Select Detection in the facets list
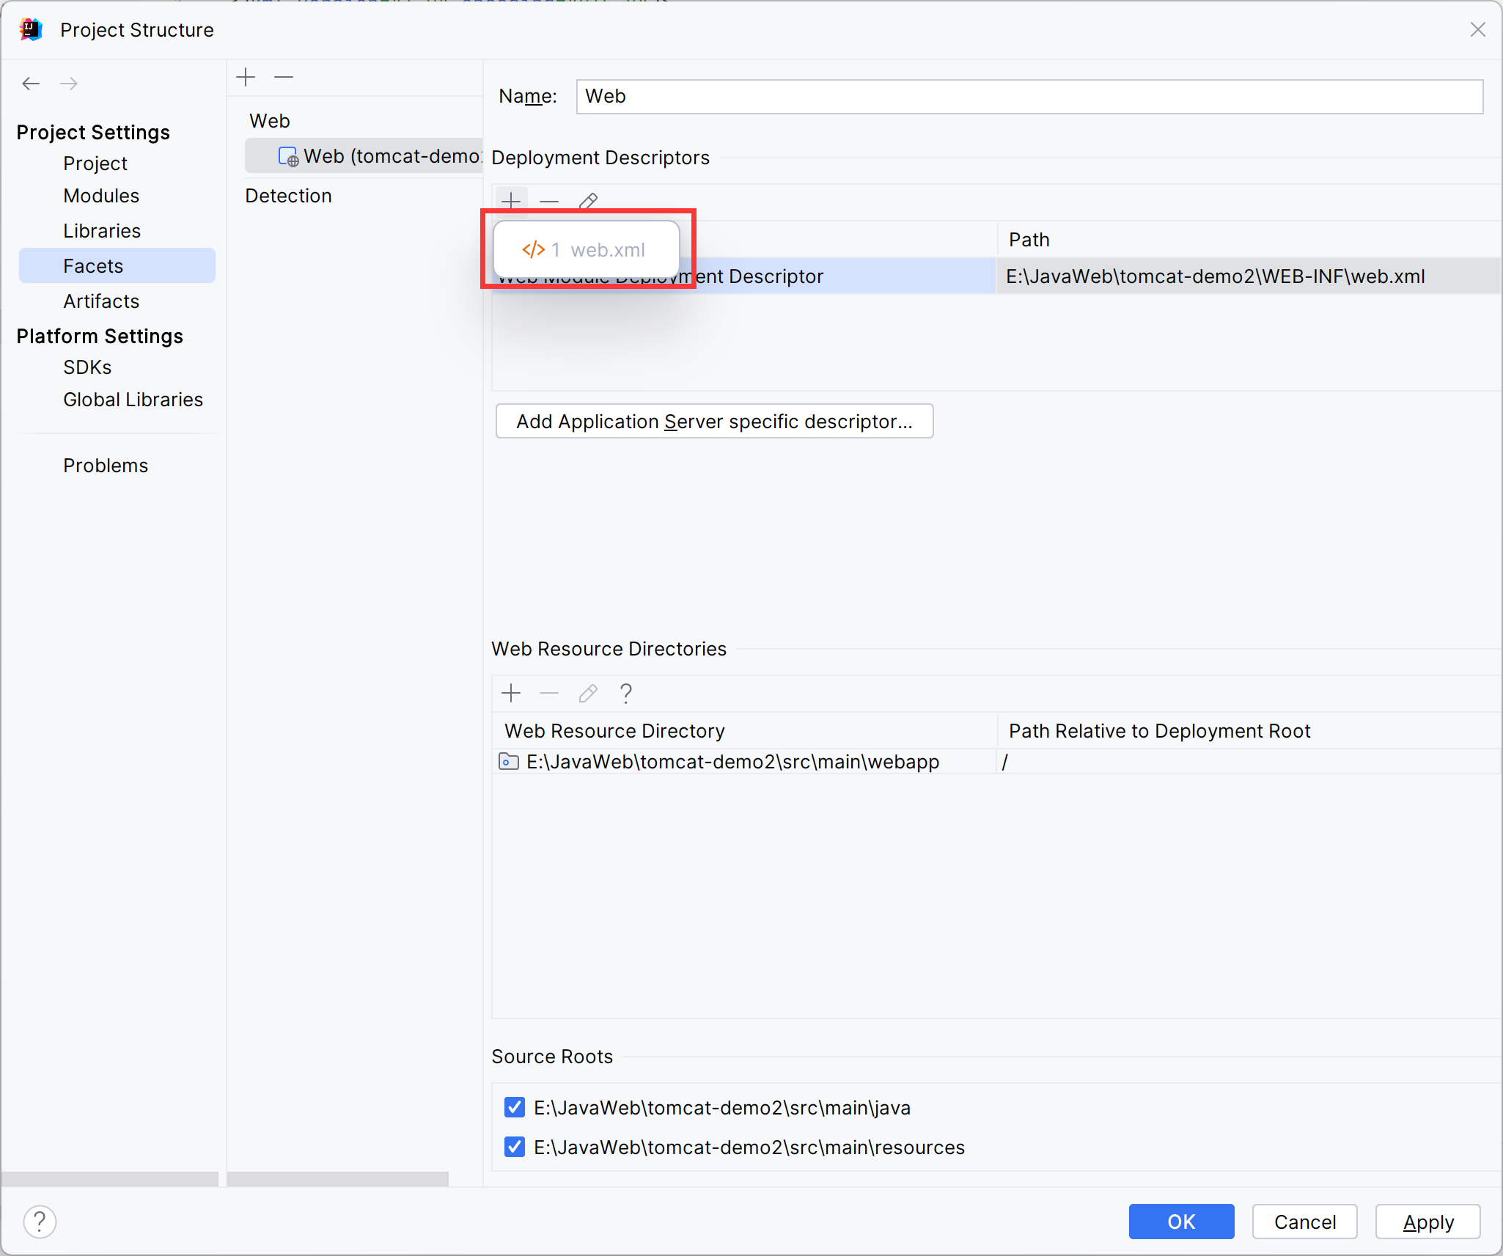Viewport: 1503px width, 1256px height. point(288,196)
